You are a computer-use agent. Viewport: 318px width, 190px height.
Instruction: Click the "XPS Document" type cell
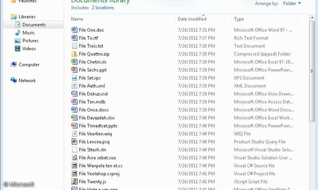coord(249,78)
